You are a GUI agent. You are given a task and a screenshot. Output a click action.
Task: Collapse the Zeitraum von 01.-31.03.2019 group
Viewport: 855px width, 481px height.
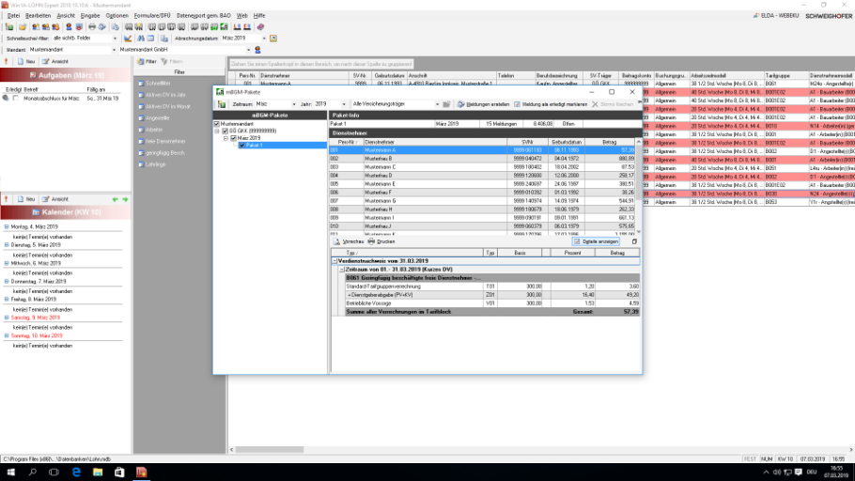(342, 270)
